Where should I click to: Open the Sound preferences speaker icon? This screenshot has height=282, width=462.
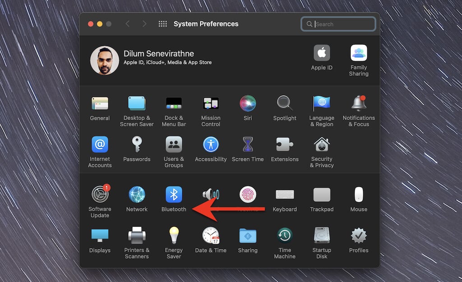tap(211, 194)
